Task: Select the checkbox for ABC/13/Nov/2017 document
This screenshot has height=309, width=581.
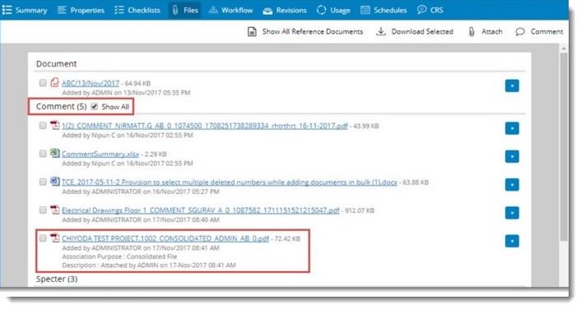Action: [x=43, y=82]
